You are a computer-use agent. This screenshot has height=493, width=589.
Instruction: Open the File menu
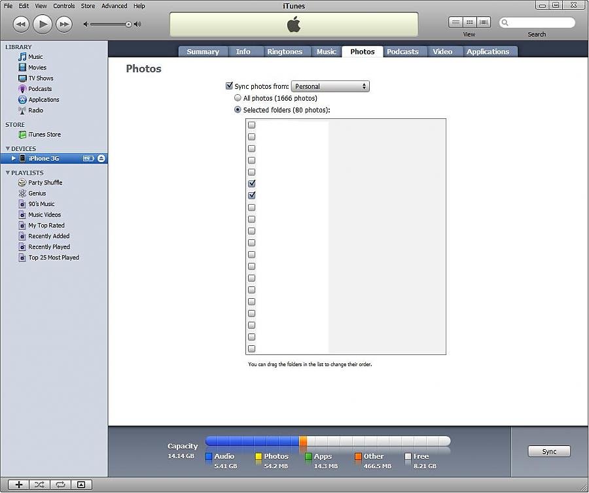pyautogui.click(x=9, y=6)
